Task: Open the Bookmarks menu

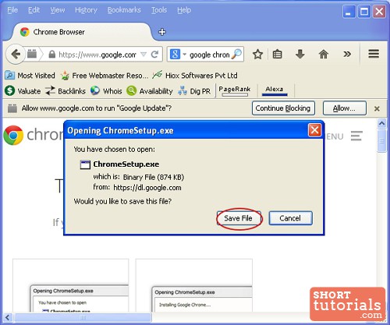Action: [124, 10]
